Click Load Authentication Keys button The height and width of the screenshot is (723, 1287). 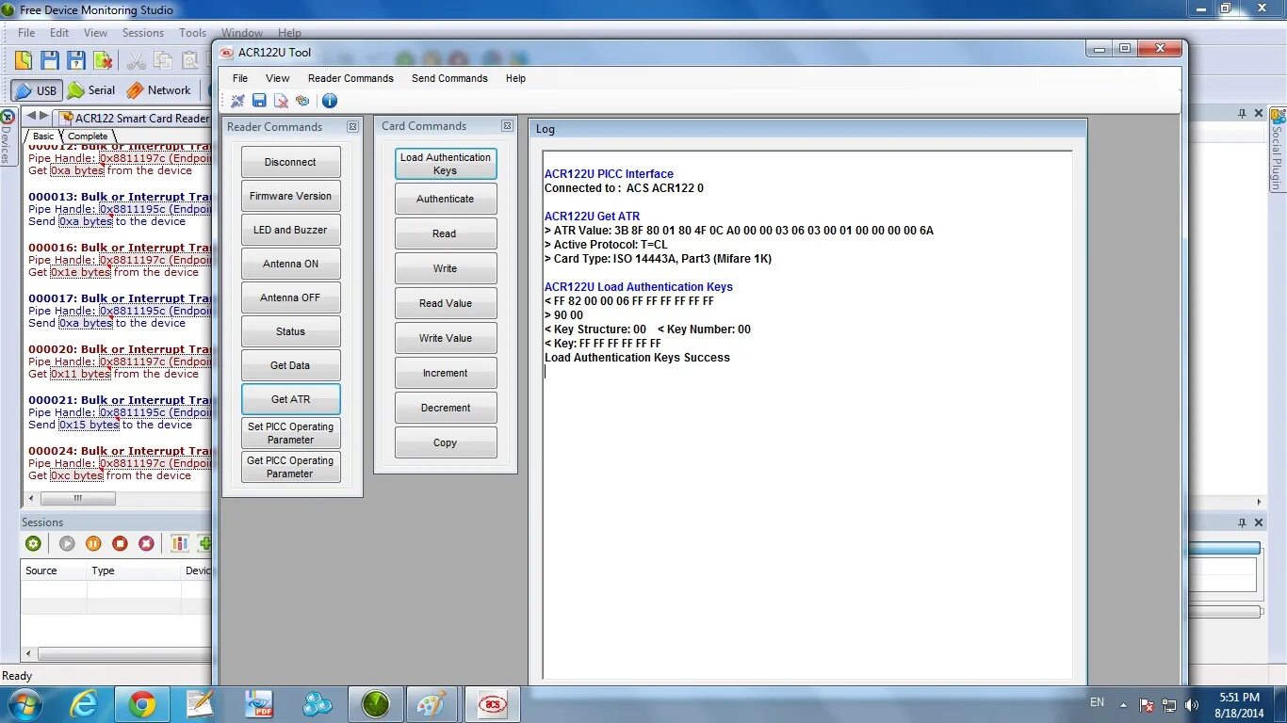pos(446,164)
